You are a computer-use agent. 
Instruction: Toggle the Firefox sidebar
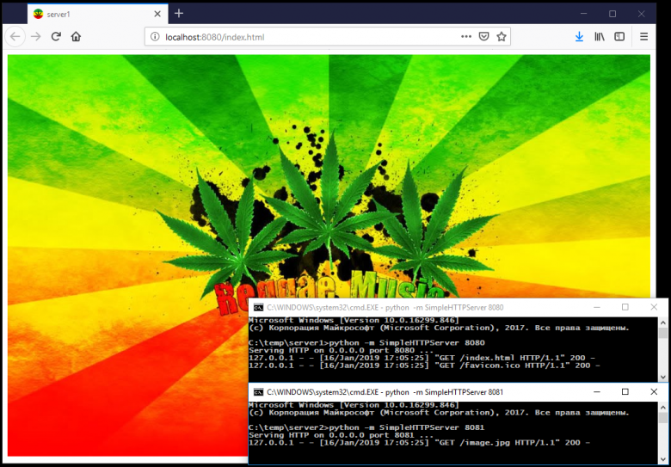tap(619, 37)
